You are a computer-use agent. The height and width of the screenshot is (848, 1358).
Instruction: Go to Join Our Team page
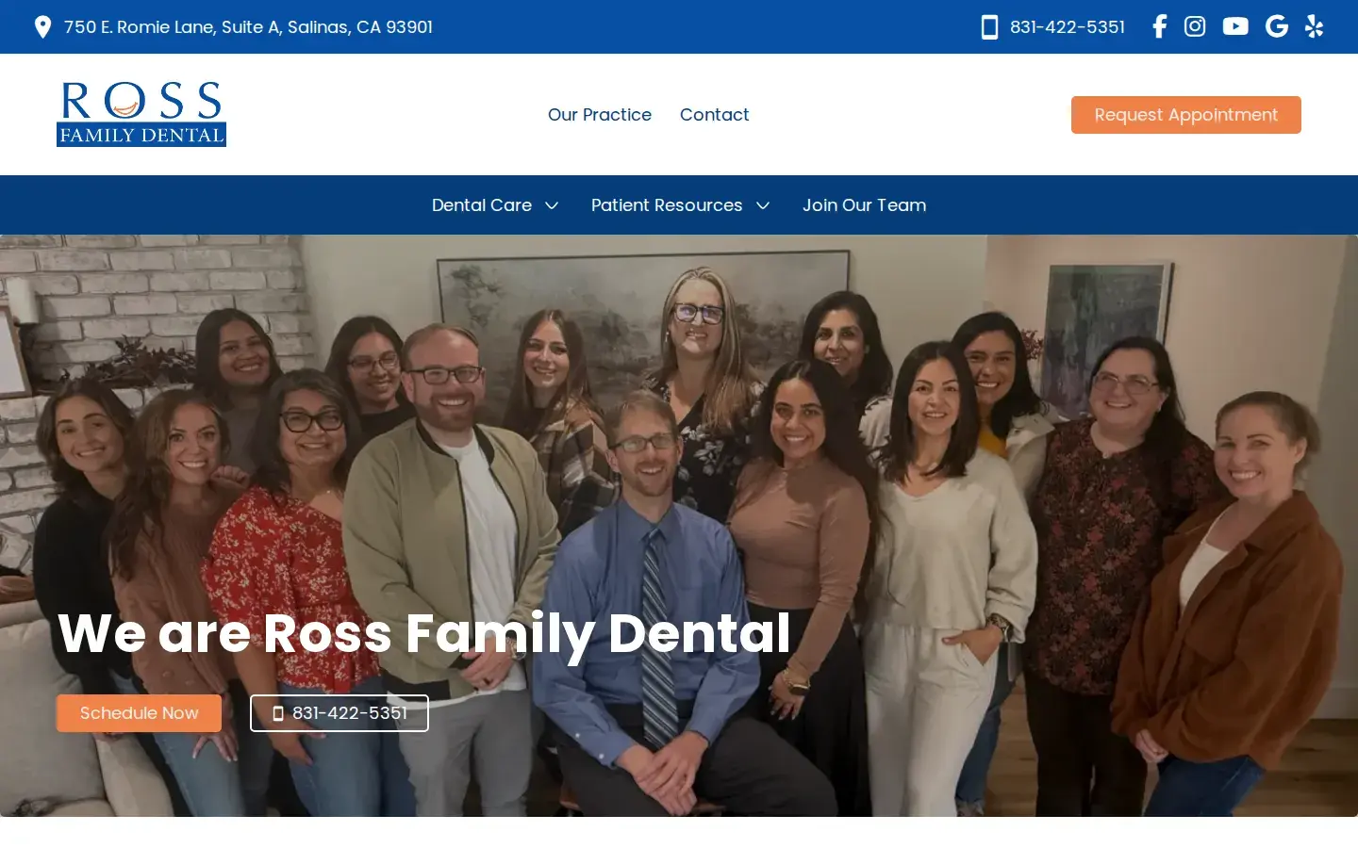[864, 205]
